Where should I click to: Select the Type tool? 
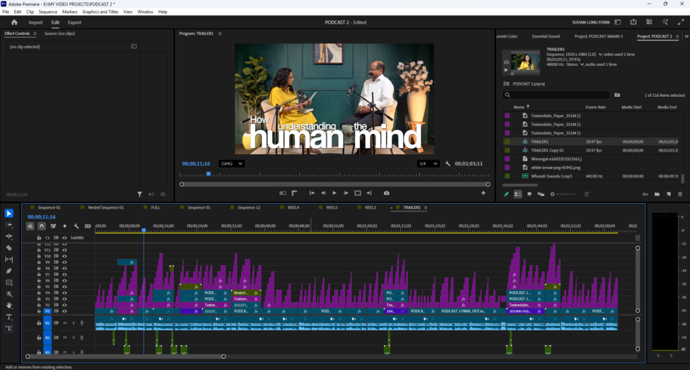click(9, 317)
